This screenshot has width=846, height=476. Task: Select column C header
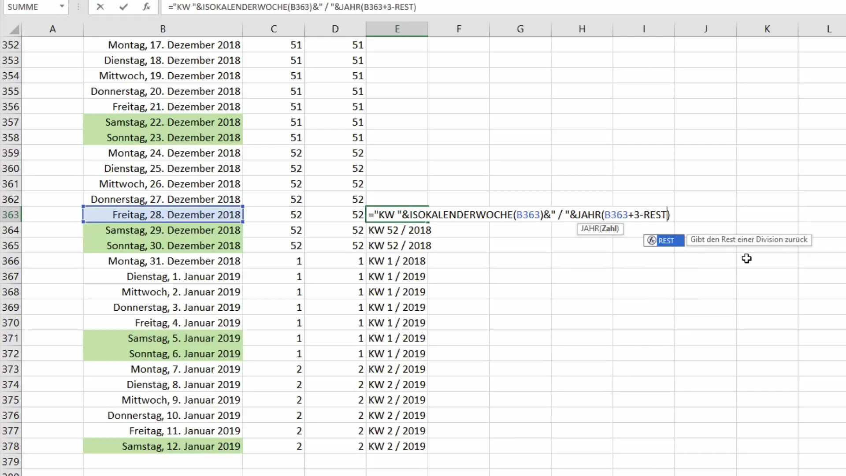274,29
